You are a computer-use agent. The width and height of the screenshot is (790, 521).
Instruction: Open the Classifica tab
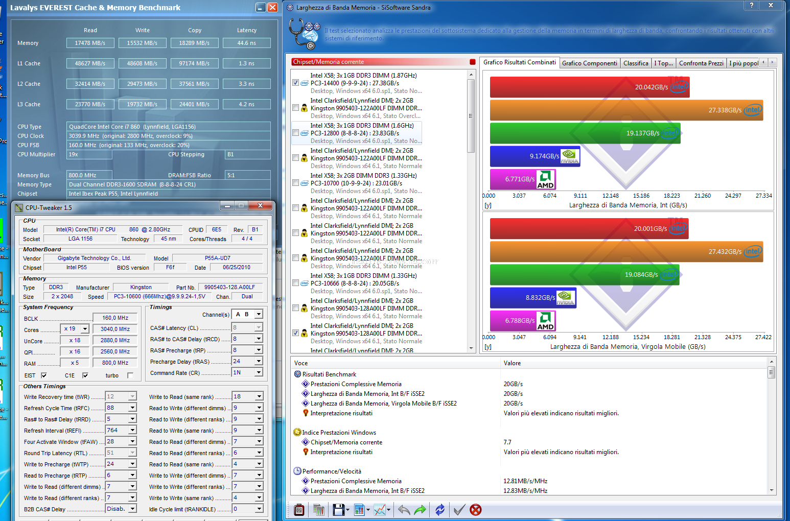[636, 63]
